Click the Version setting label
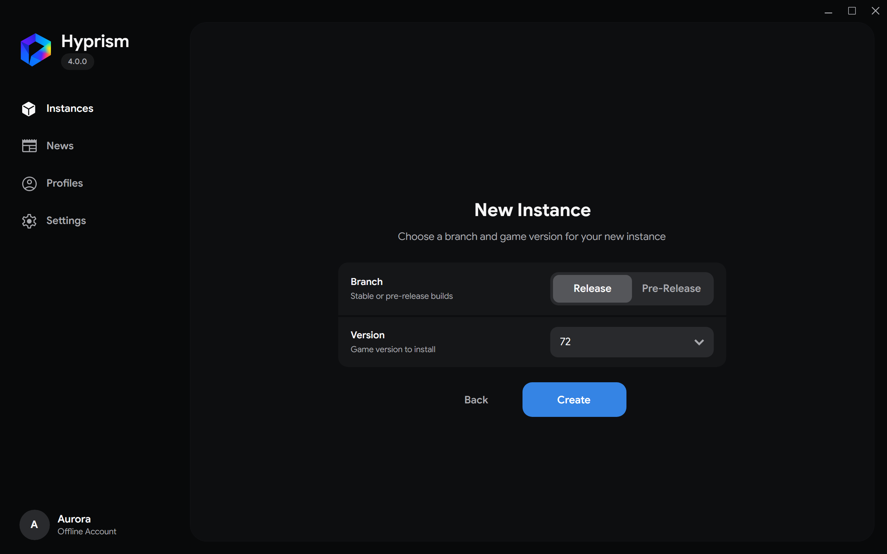The width and height of the screenshot is (887, 554). (x=367, y=335)
